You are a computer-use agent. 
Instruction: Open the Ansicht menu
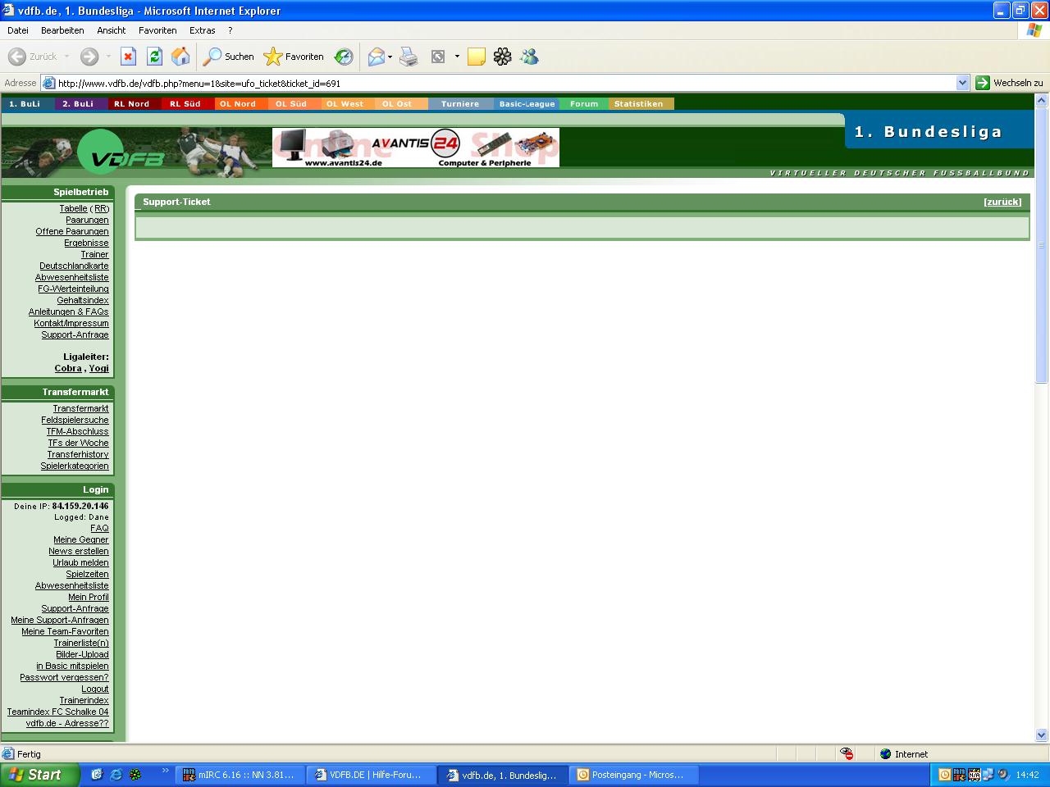(111, 30)
